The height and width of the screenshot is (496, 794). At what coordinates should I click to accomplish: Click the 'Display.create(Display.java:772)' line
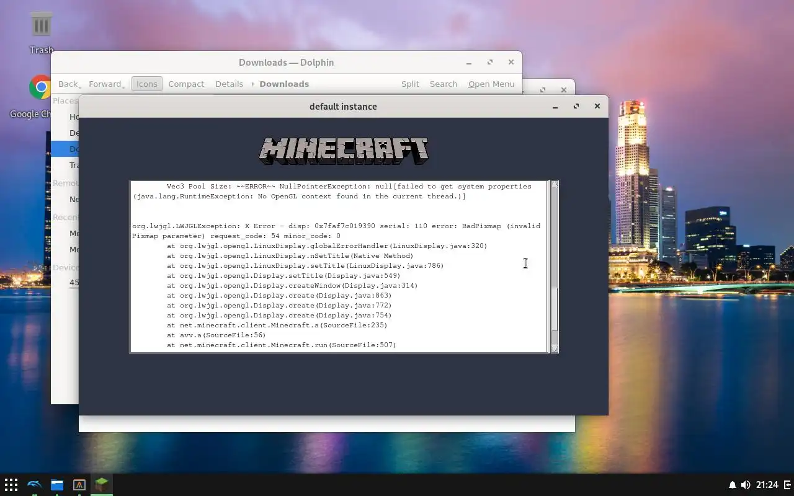[x=279, y=305]
